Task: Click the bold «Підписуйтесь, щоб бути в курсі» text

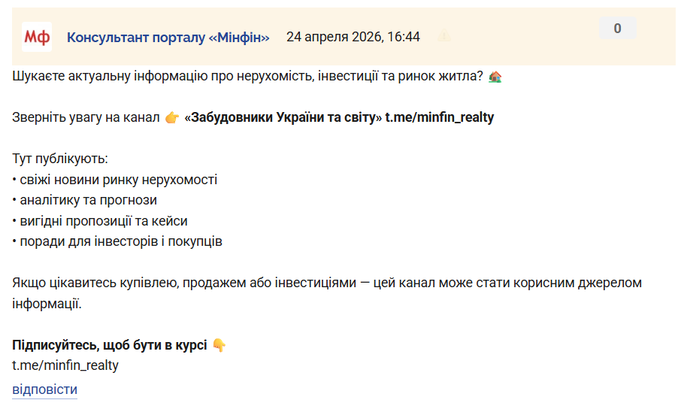Action: 110,346
